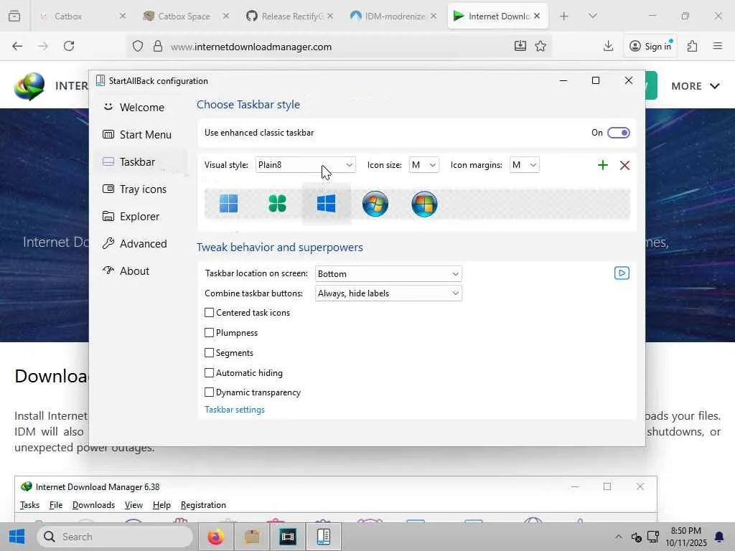Click the install-app icon in the address bar
The height and width of the screenshot is (551, 735).
pyautogui.click(x=520, y=46)
